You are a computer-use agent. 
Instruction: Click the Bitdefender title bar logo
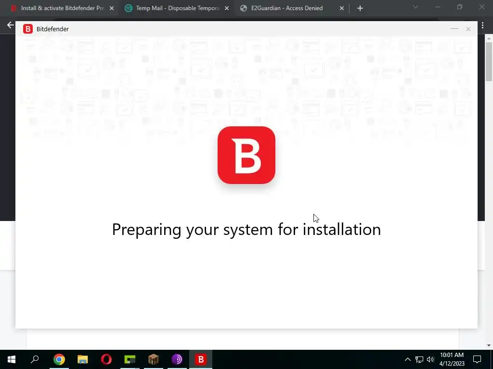tap(28, 29)
